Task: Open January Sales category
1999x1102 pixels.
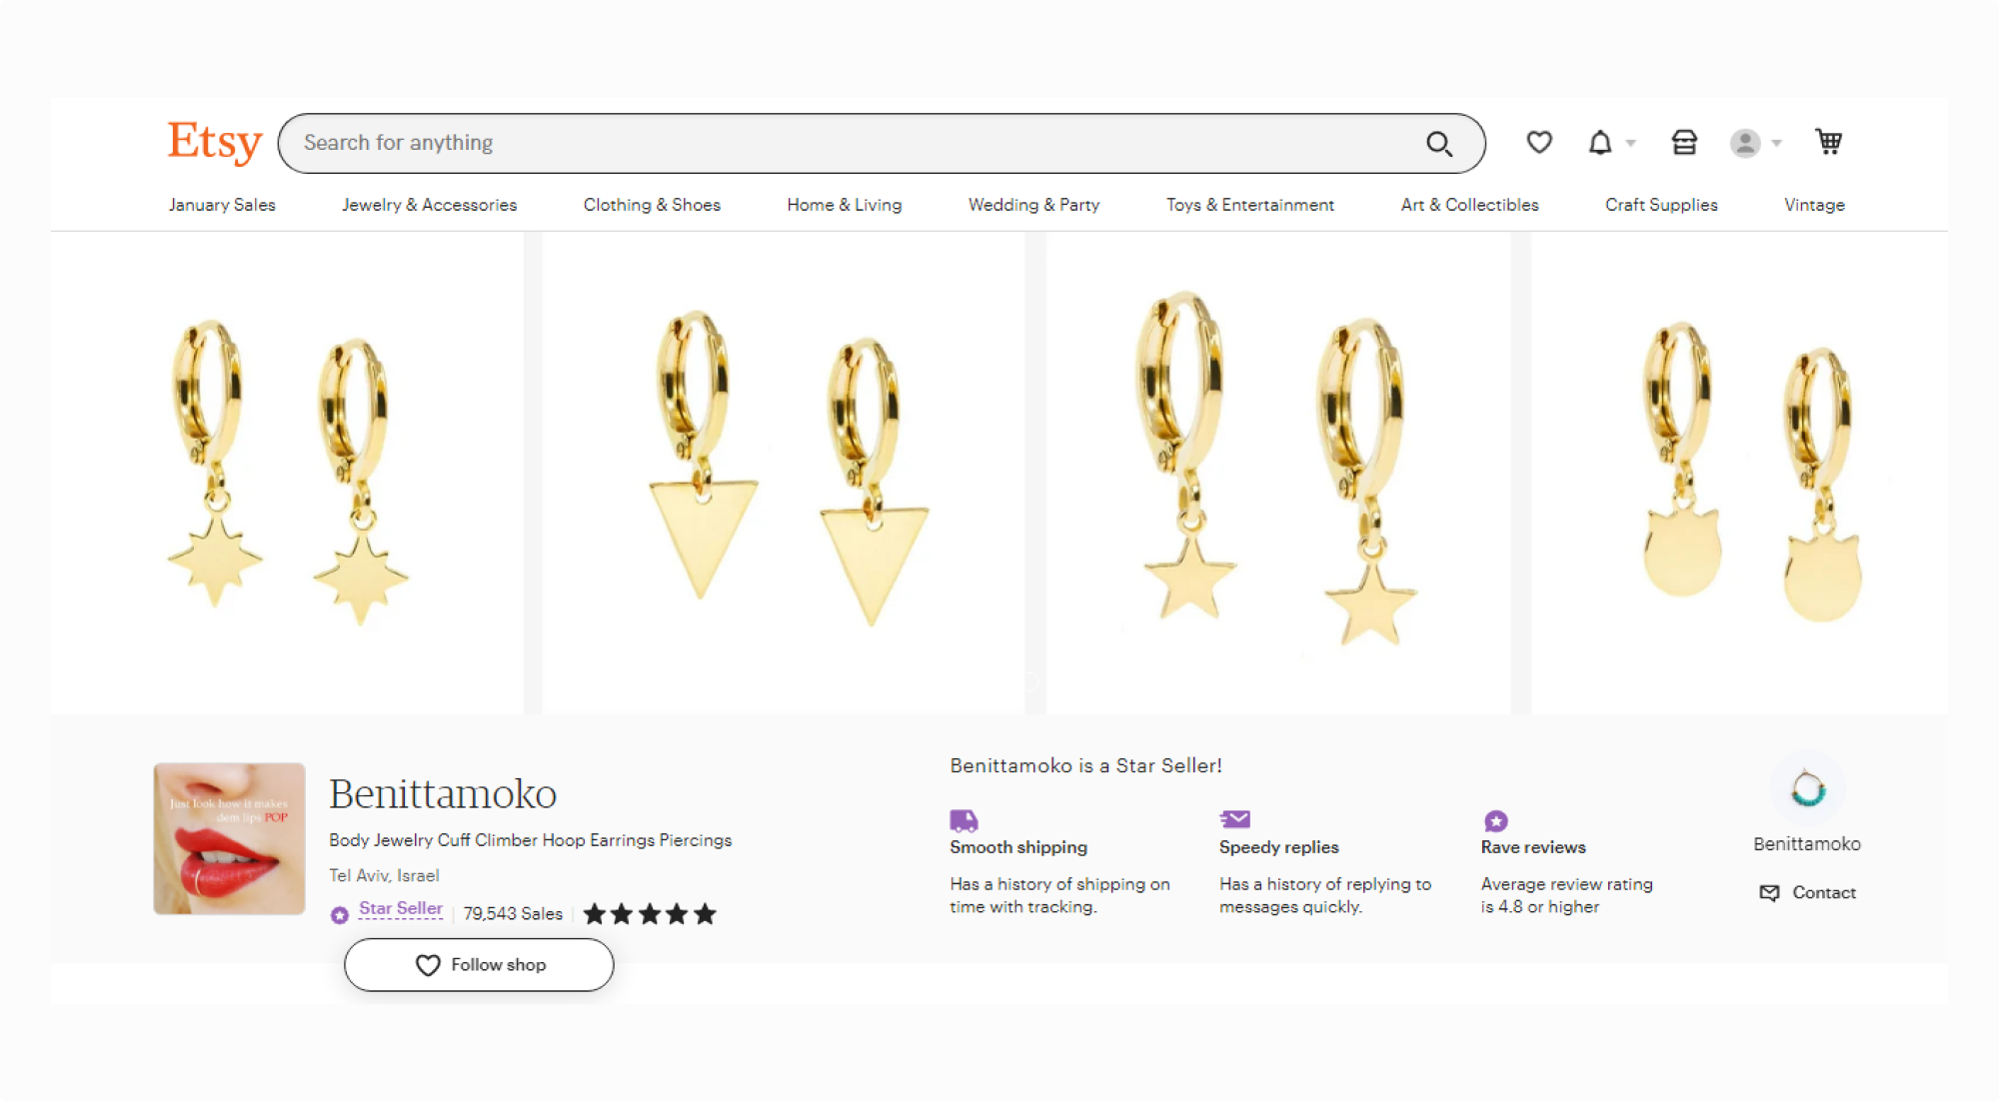Action: point(222,205)
